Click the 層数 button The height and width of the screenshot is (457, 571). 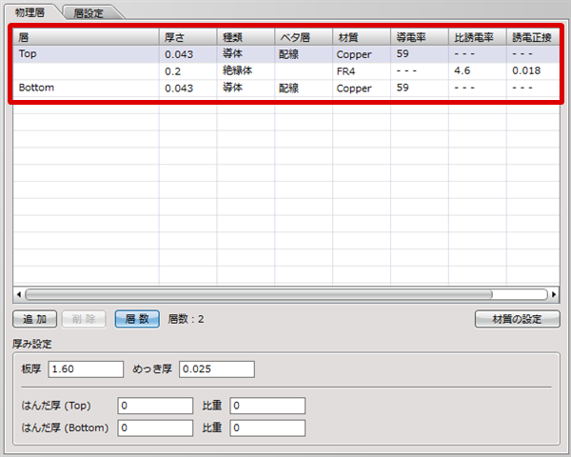[137, 319]
